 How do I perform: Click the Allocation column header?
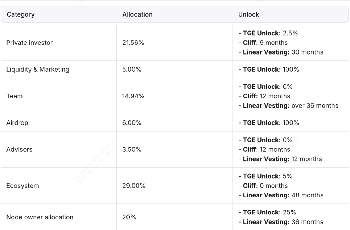(137, 14)
